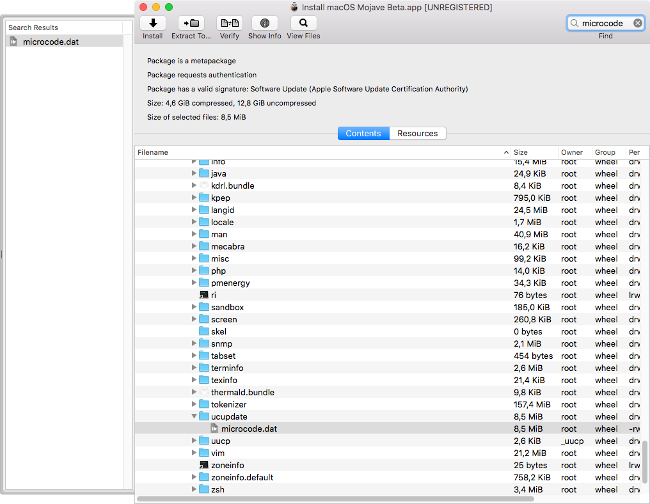Clear the microcode search with the X icon

[x=638, y=23]
